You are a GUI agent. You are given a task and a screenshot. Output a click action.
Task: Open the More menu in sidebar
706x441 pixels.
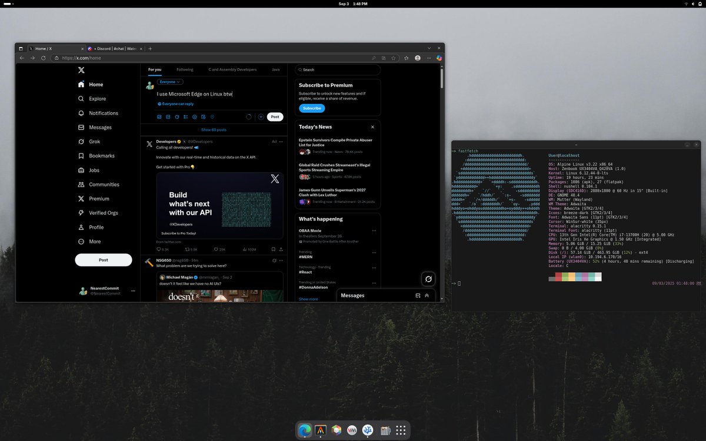coord(89,242)
